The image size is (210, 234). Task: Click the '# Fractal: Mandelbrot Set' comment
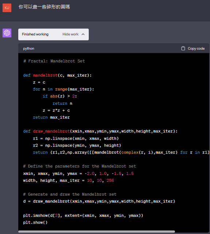[x=54, y=61]
